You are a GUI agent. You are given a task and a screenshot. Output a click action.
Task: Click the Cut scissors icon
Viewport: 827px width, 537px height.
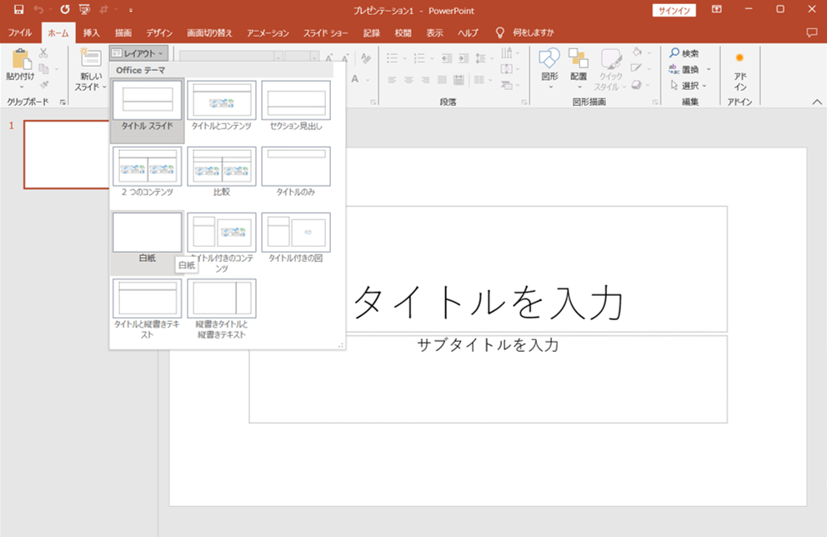pos(43,53)
